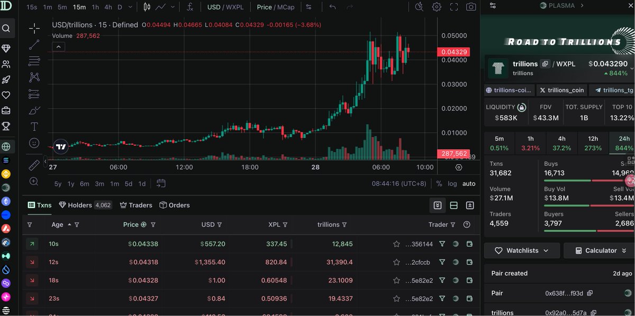Select the globe all-networks icon in sidebar
The height and width of the screenshot is (316, 635).
[6, 146]
